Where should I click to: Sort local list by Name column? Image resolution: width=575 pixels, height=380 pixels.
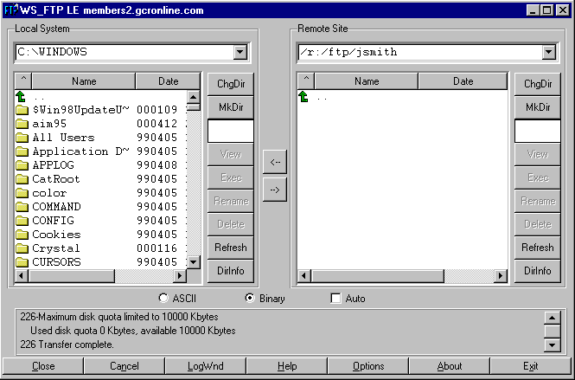tap(84, 81)
